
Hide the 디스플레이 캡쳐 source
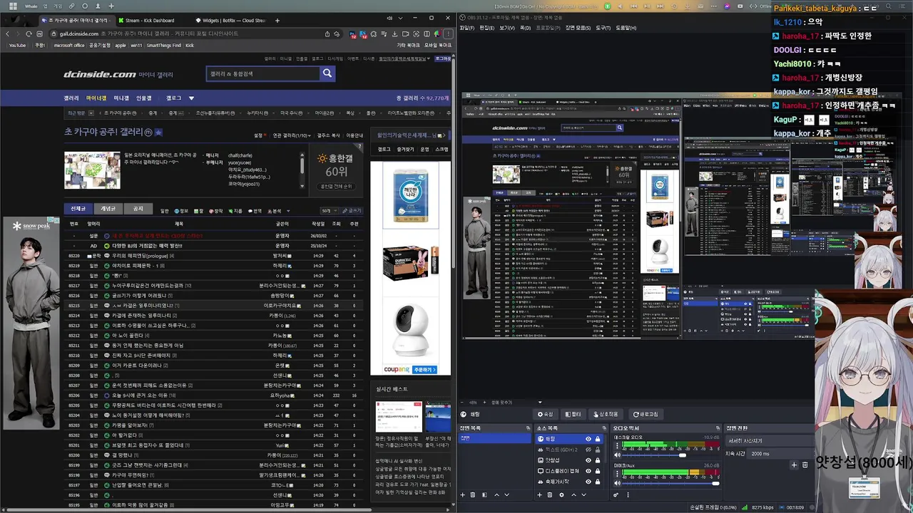click(x=588, y=471)
